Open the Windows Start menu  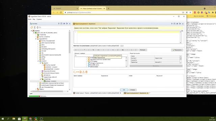pos(3,119)
